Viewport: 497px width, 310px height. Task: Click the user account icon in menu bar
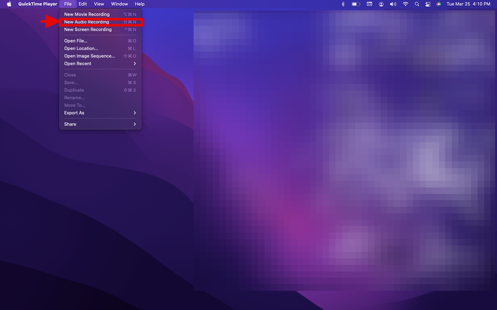point(381,4)
